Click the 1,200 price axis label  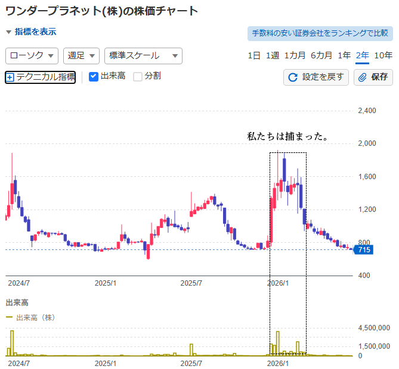(367, 209)
